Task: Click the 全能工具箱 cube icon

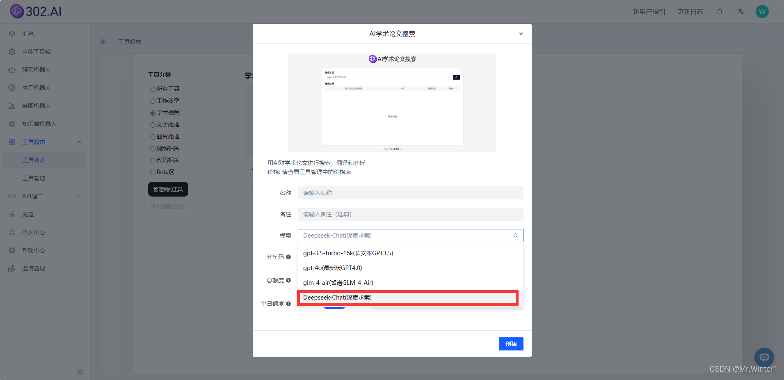Action: click(x=12, y=52)
